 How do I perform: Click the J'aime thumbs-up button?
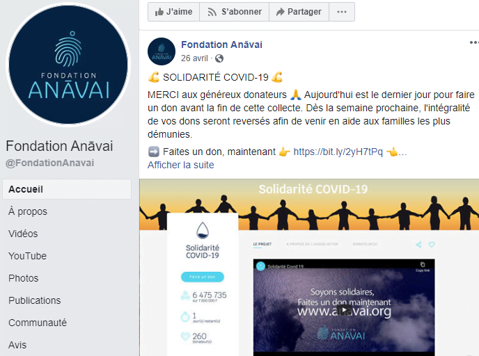(x=173, y=12)
